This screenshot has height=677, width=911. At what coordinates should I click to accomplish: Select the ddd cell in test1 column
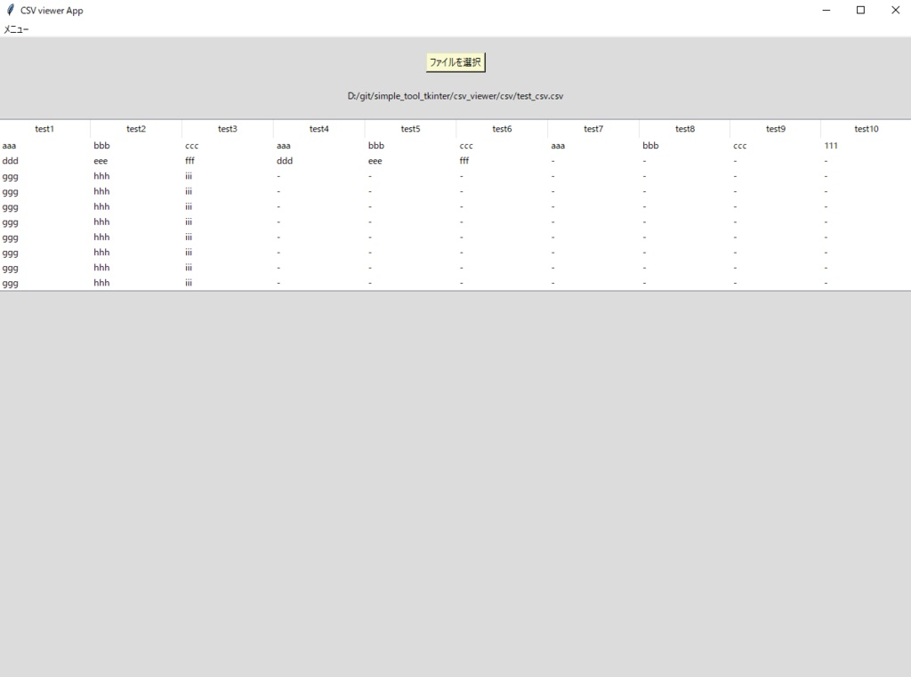click(11, 161)
